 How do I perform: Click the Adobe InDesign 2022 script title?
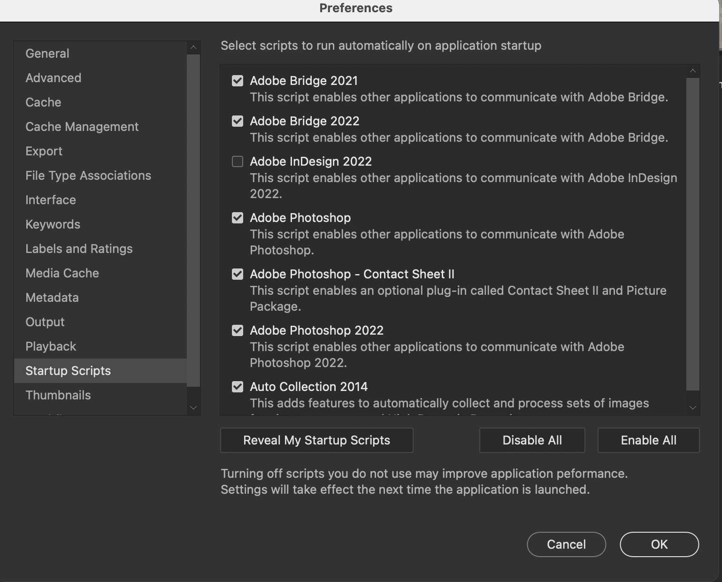(x=311, y=161)
